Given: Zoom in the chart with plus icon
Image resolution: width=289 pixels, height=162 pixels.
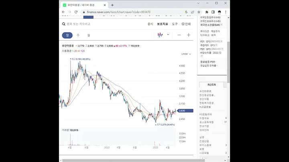Looking at the screenshot, I should (189, 35).
